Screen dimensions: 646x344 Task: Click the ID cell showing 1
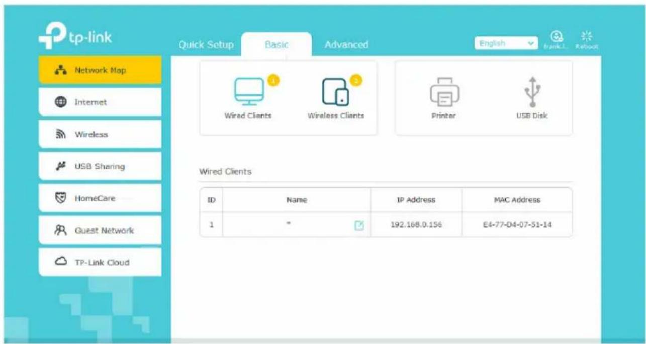[x=211, y=224]
